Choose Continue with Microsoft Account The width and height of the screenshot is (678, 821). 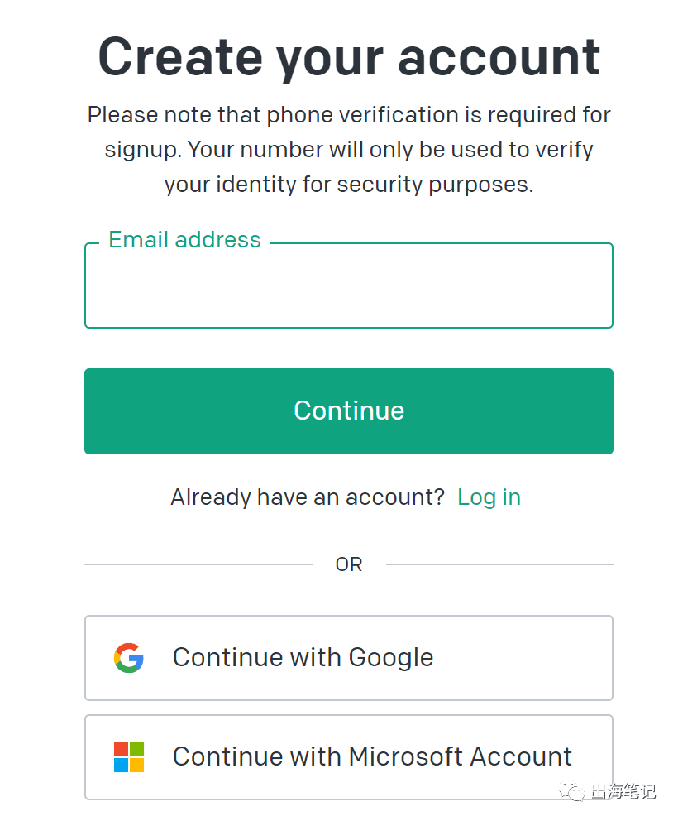[x=348, y=757]
